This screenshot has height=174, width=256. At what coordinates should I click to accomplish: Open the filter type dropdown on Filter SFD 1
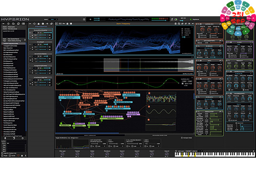coord(209,48)
